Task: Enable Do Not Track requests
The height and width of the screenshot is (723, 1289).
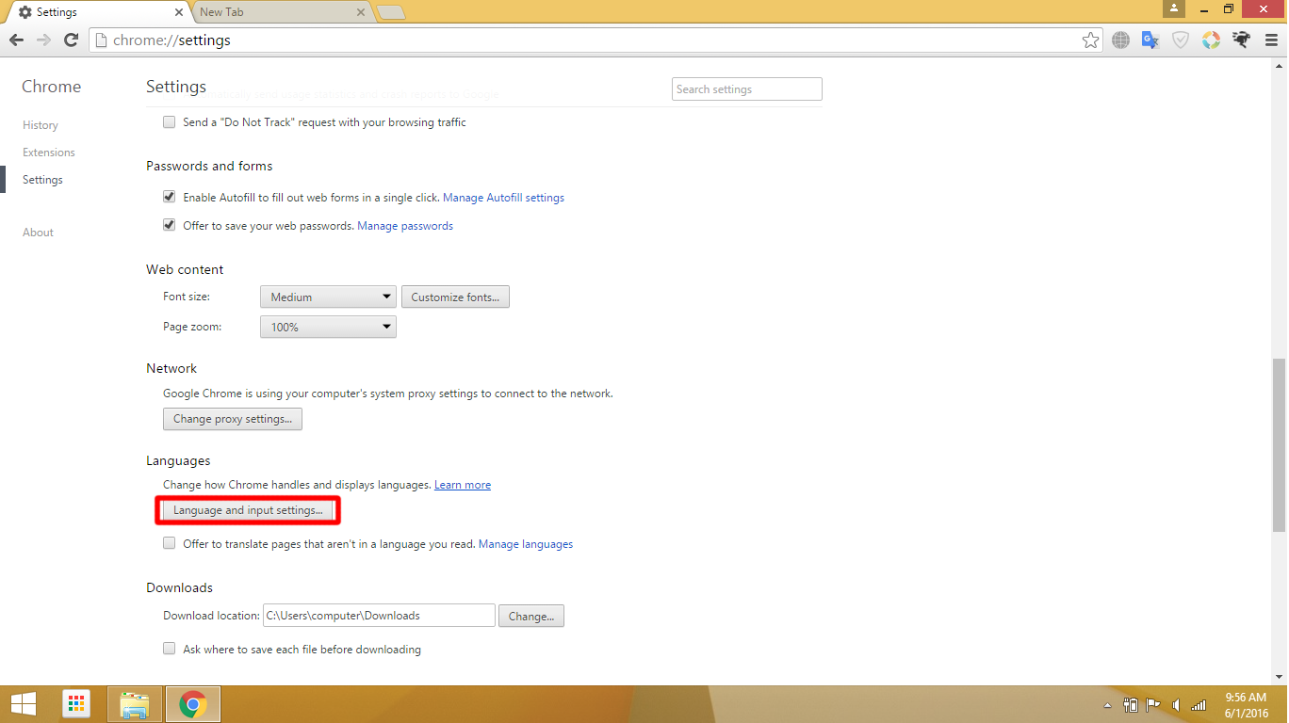Action: 169,121
